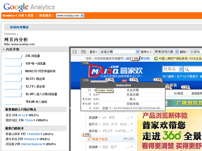
Task: Click the MAIDQ 普家欢 site logo
Action: tap(116, 71)
